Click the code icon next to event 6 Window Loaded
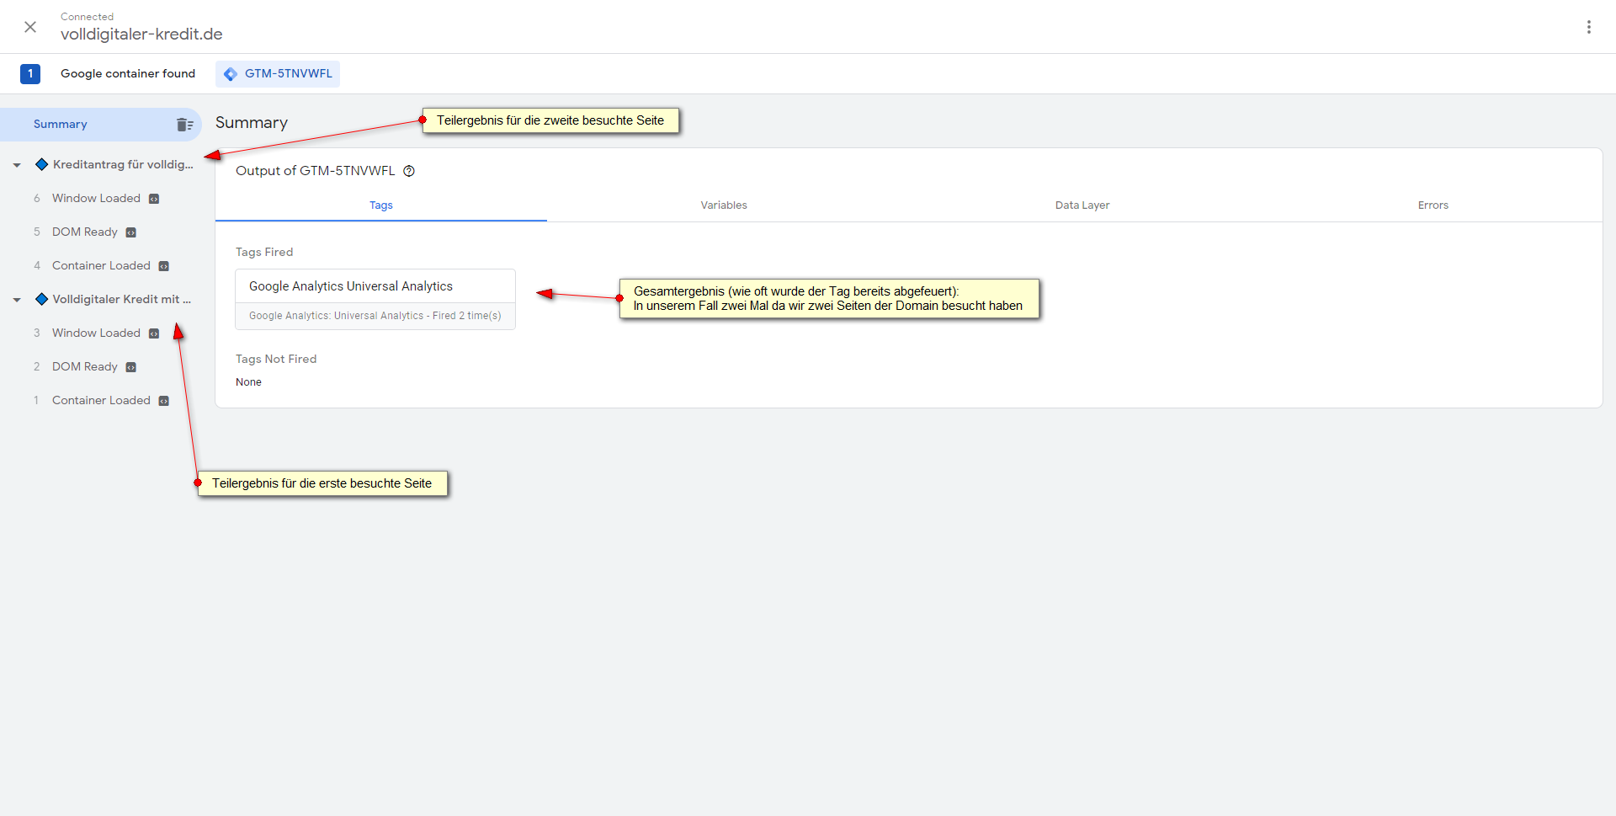 point(154,199)
